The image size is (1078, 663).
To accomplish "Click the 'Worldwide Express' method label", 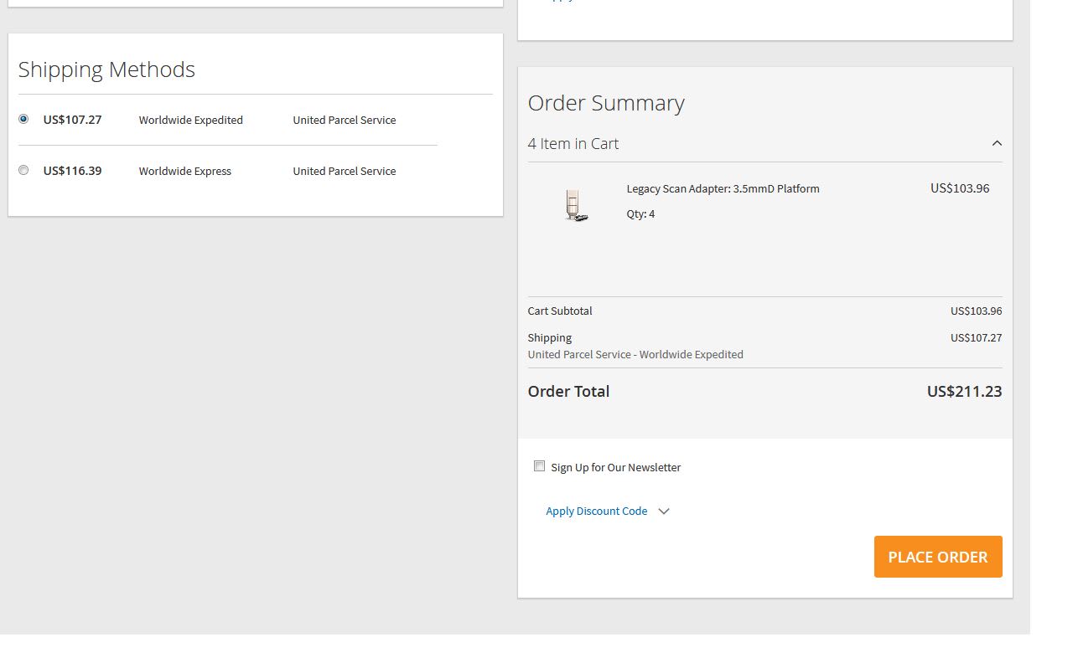I will coord(184,172).
